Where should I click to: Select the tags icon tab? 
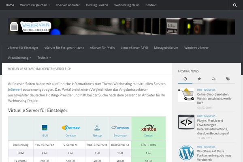pos(228,79)
